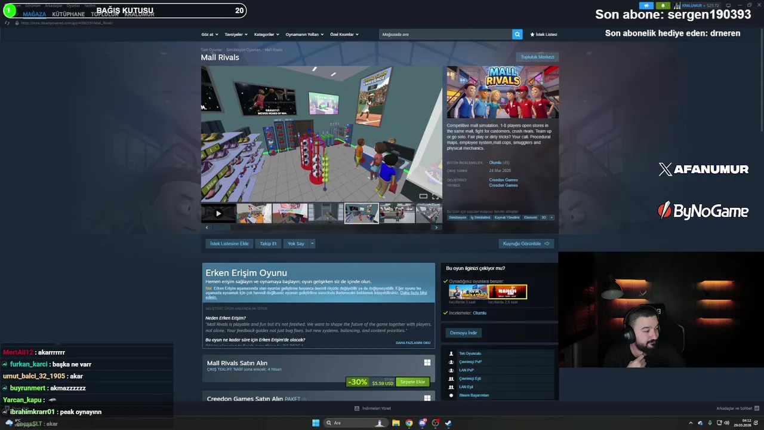Click the reload icon beside the URL
Image resolution: width=764 pixels, height=430 pixels.
tap(7, 23)
